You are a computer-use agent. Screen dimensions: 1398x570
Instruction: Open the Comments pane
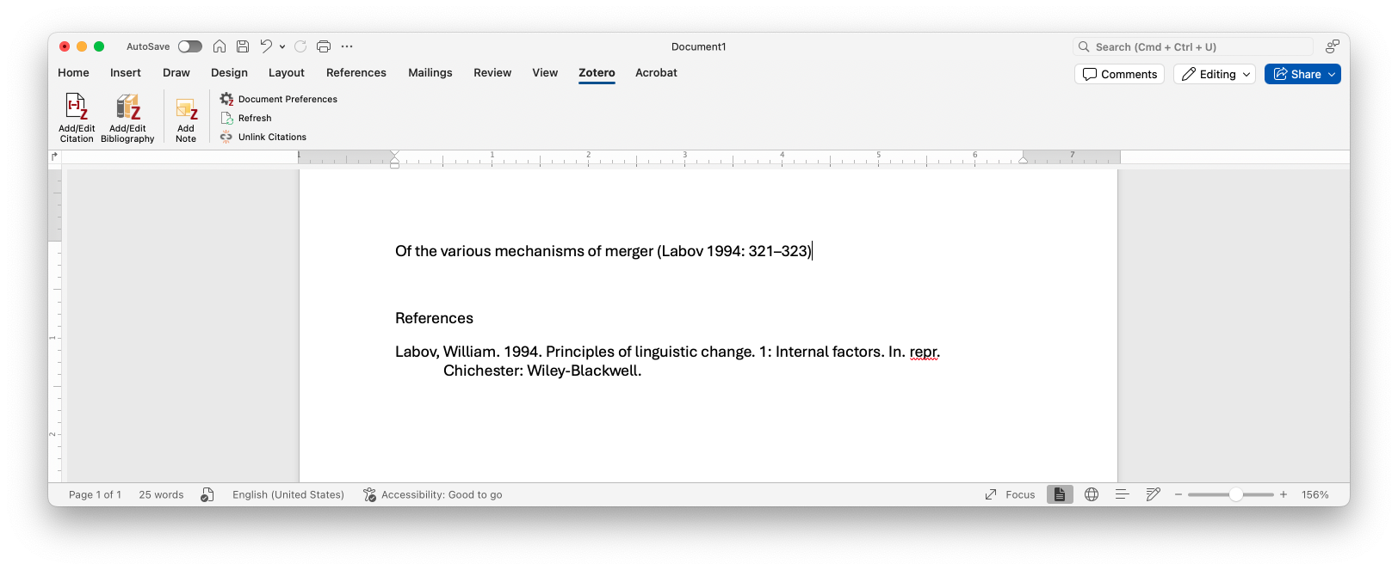1119,75
